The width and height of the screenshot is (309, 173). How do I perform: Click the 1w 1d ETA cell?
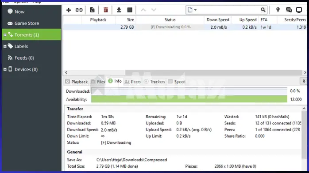[x=266, y=27]
